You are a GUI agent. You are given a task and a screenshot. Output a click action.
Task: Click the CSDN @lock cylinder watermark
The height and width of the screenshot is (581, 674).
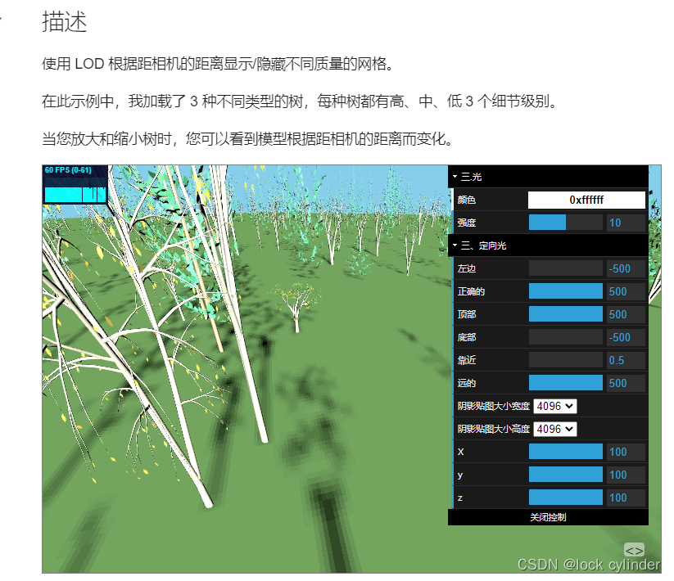point(590,564)
